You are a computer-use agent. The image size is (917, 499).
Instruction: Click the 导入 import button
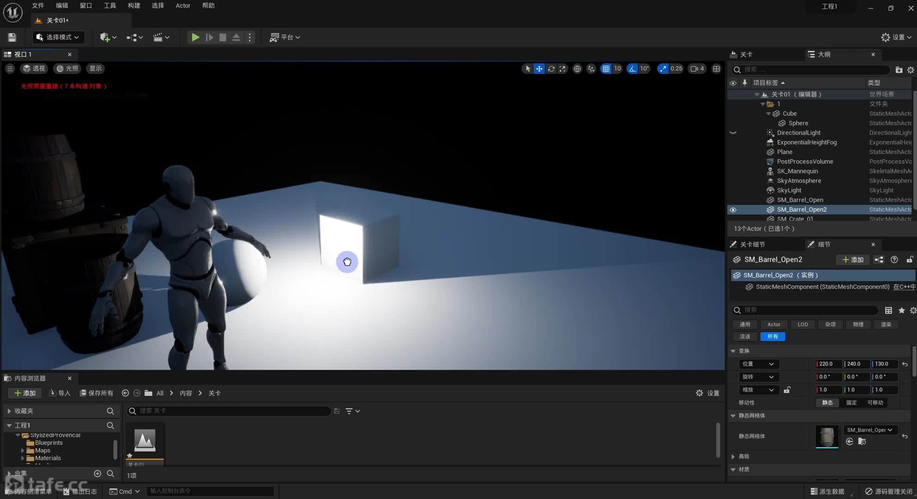coord(60,393)
